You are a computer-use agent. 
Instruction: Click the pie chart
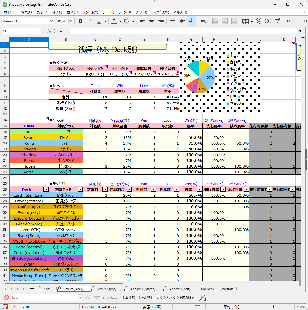coord(199,77)
